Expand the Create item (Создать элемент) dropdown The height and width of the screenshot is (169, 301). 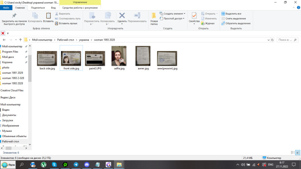(173, 14)
